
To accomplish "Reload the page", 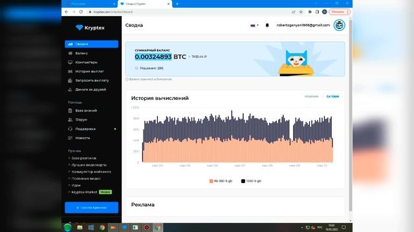I will (81, 12).
